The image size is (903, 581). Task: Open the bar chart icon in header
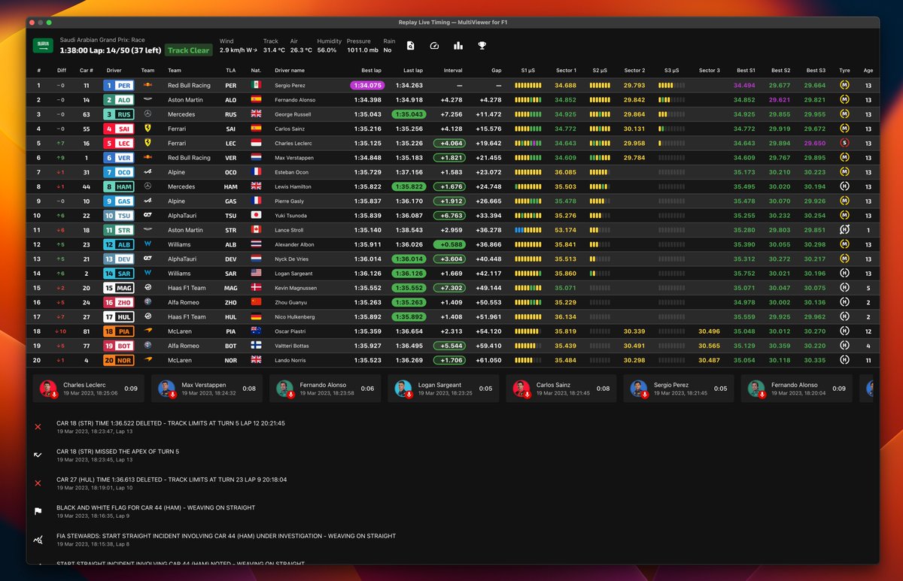(458, 45)
